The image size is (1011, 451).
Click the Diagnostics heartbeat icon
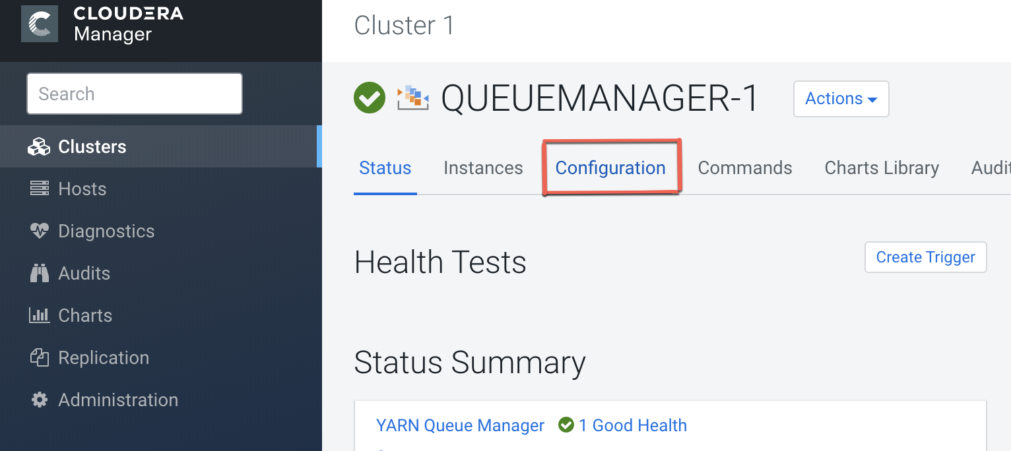point(40,231)
